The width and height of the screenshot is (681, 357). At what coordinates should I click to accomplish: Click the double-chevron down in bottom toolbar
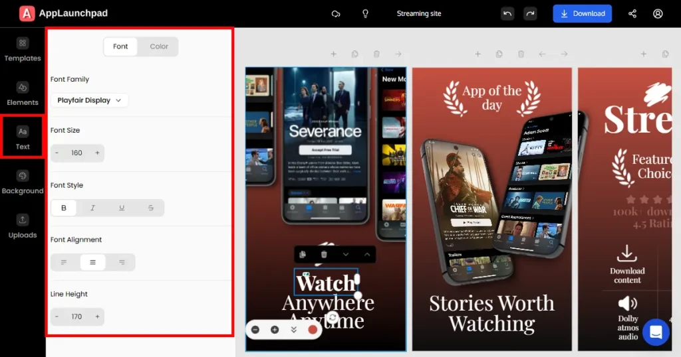pyautogui.click(x=293, y=330)
